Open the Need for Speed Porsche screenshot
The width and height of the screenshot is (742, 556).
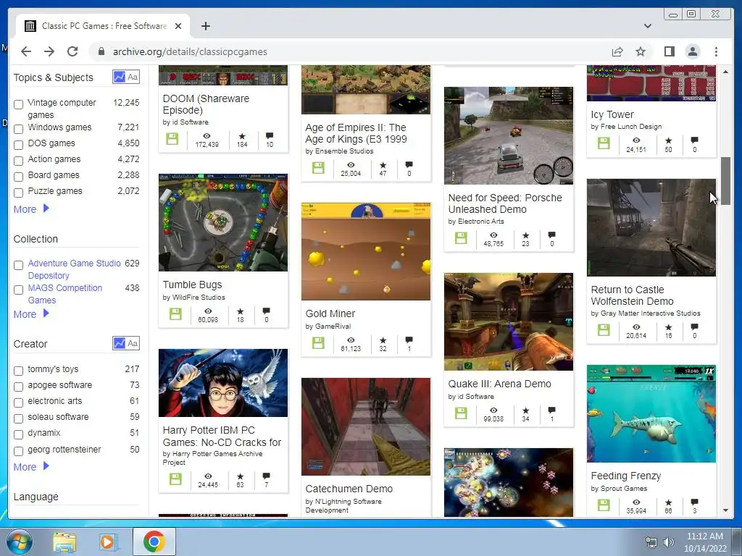509,135
